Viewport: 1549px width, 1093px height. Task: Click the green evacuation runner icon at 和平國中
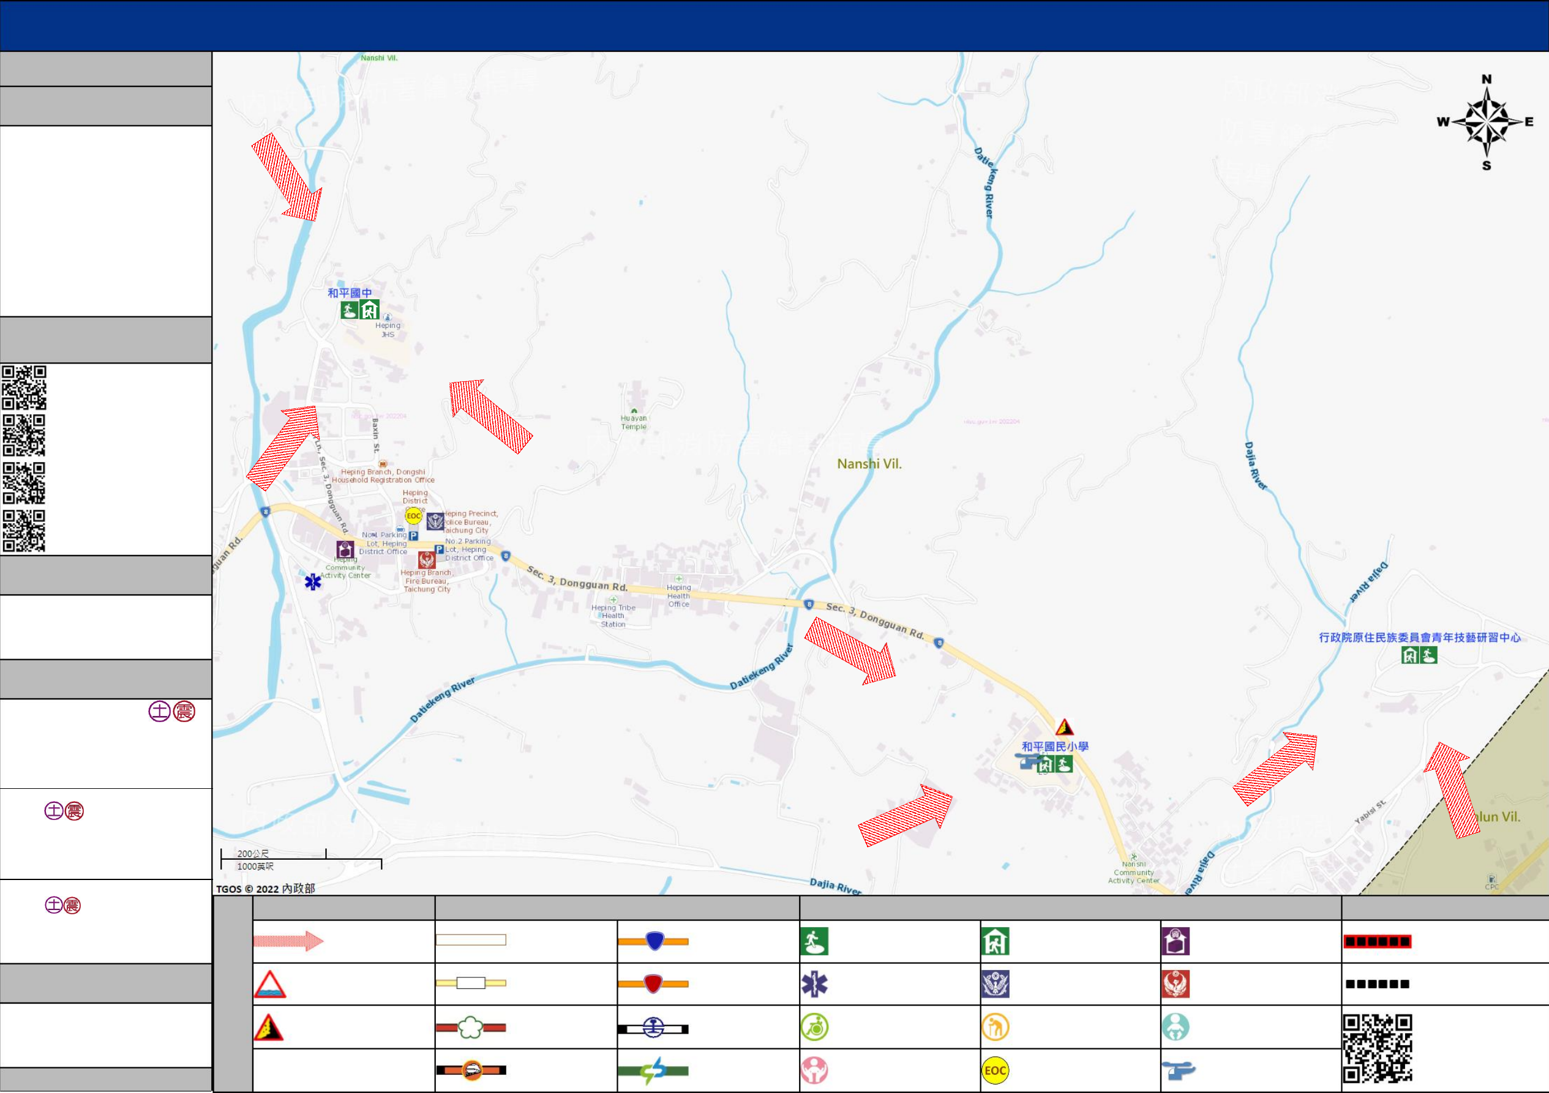(350, 310)
